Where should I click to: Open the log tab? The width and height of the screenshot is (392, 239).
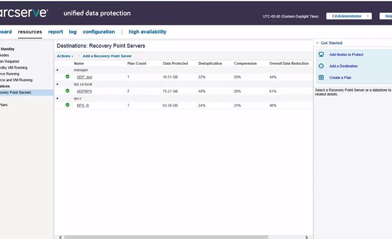pos(73,32)
